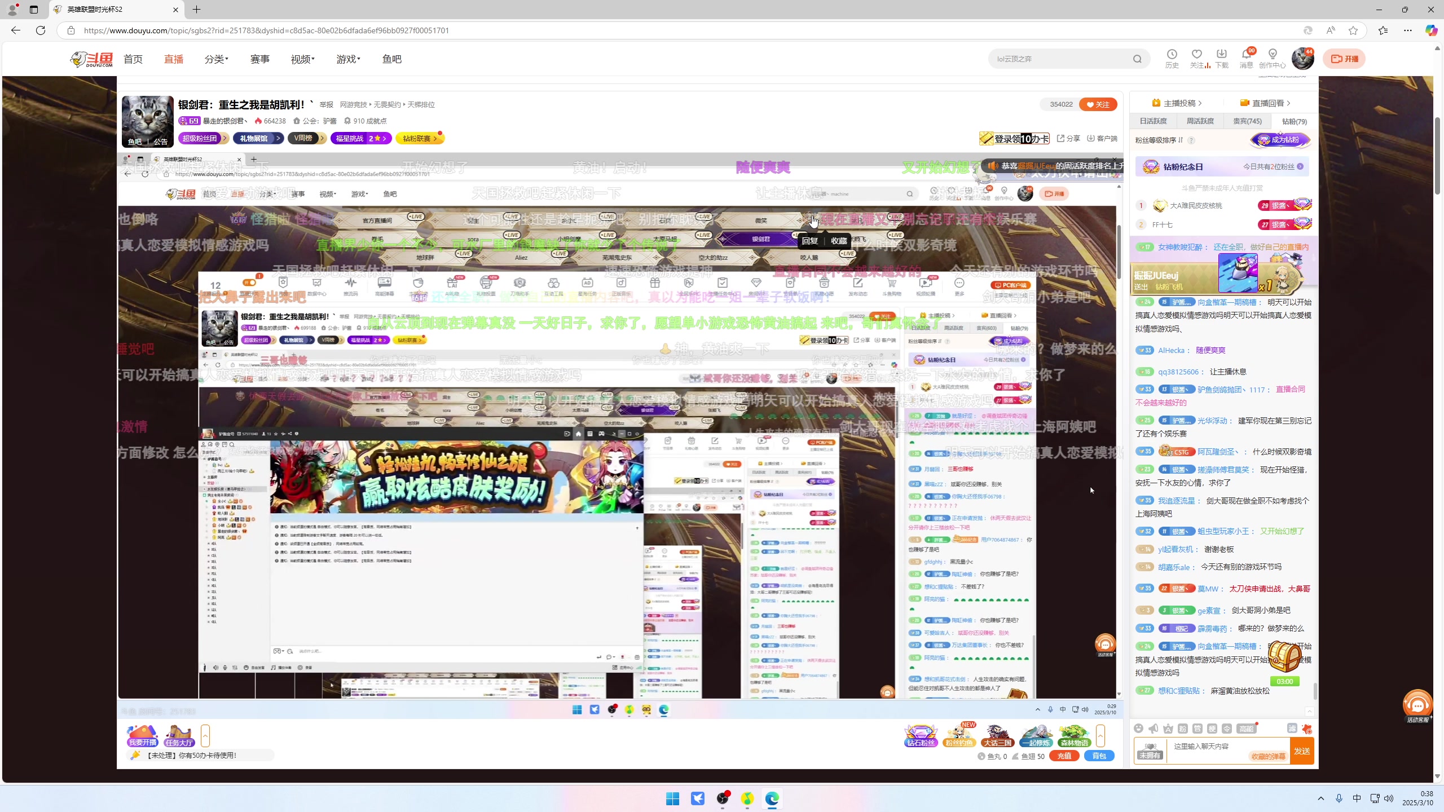
Task: Open the emoji picker in chat toolbar
Action: coord(1138,729)
